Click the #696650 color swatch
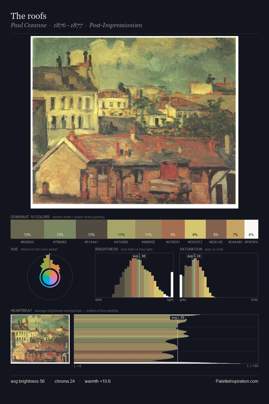This screenshot has width=269, height=404. coord(27,229)
